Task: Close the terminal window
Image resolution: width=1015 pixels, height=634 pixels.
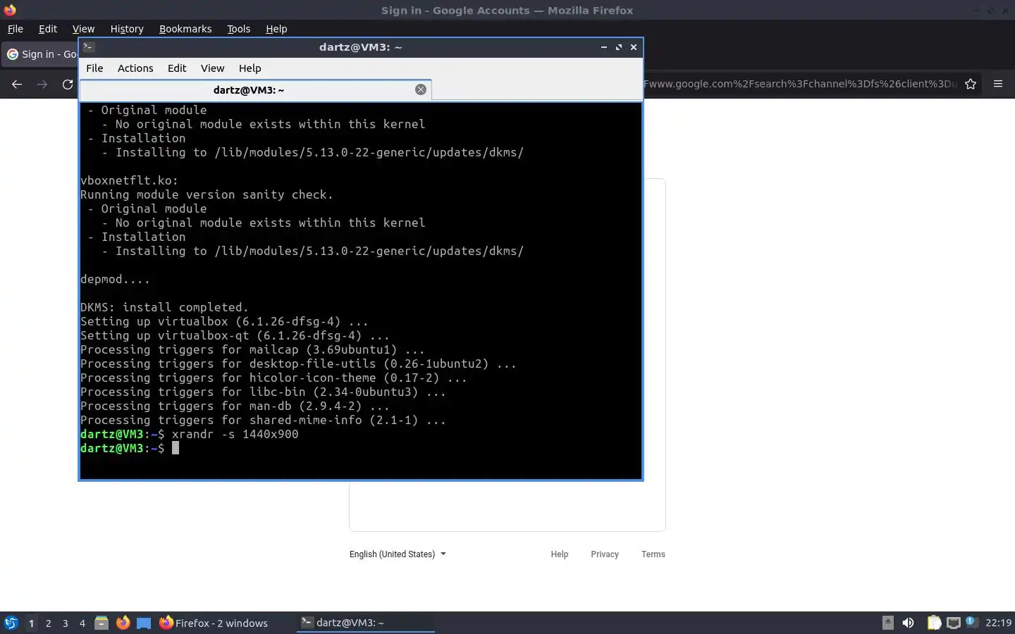Action: (634, 47)
